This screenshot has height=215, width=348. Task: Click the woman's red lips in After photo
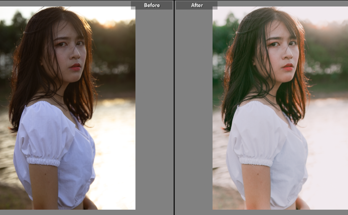288,67
